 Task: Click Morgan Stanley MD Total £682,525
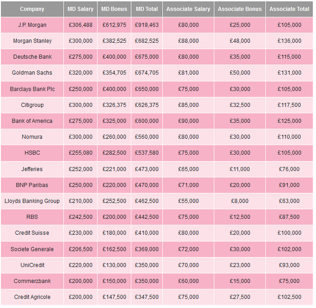point(147,41)
